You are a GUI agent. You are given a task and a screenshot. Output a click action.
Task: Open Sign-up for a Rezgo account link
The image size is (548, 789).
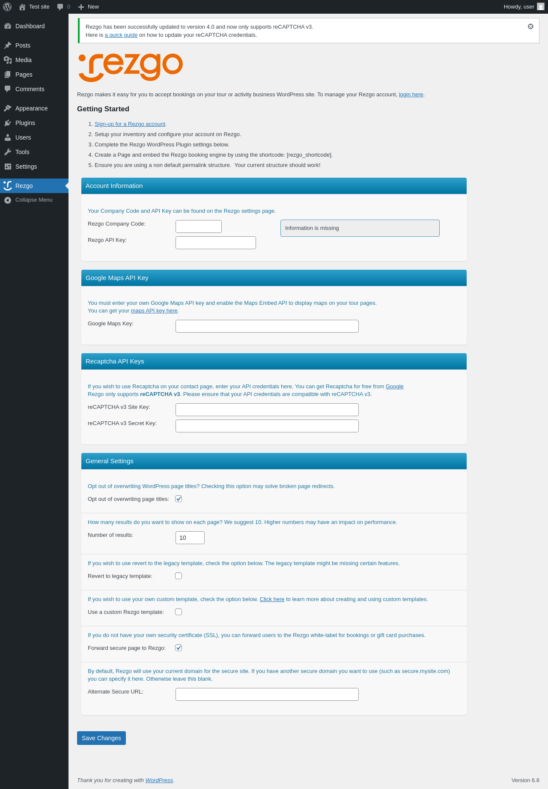[x=130, y=124]
